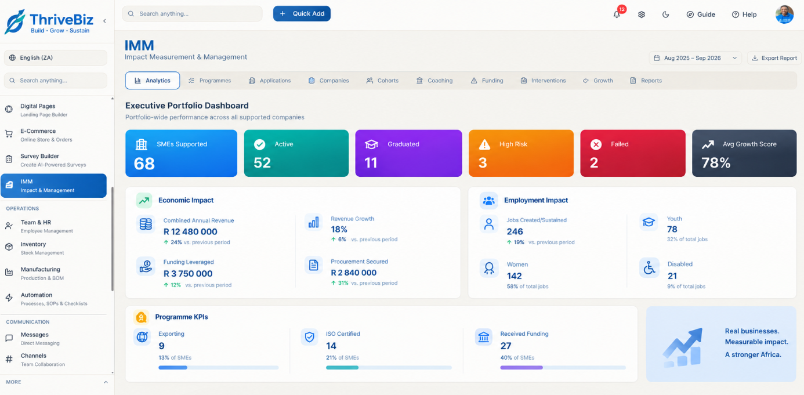The width and height of the screenshot is (804, 395).
Task: Click the Procurement Secured document icon
Action: 313,265
